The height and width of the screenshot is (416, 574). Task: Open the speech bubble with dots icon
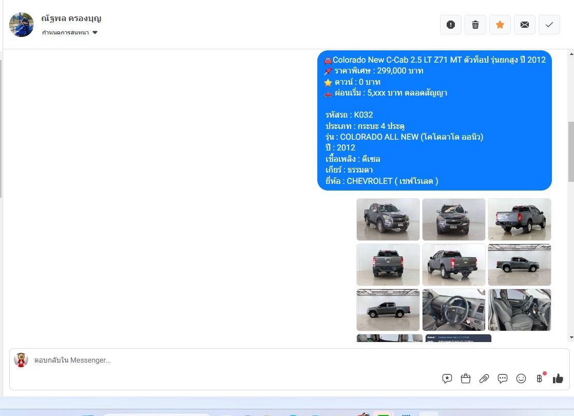pos(503,379)
